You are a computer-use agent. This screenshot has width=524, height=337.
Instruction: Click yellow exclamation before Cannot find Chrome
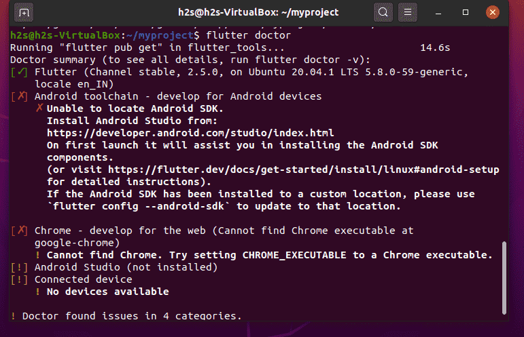(39, 255)
